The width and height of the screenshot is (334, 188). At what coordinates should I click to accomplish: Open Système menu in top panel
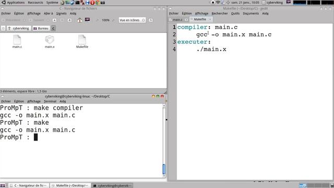coord(52,3)
